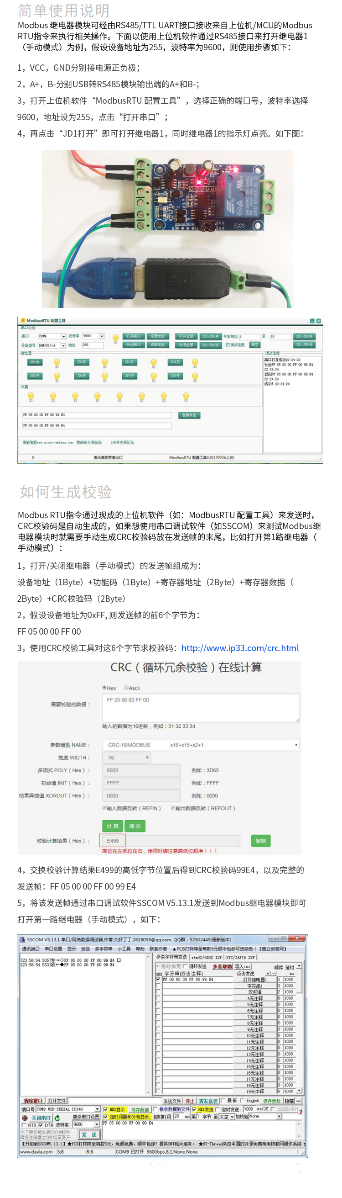Click the bulb icon next to JD2开 button
The width and height of the screenshot is (342, 1198).
click(x=105, y=363)
